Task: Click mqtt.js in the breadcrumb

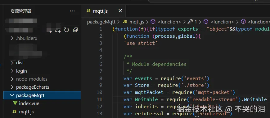Action: pos(137,22)
